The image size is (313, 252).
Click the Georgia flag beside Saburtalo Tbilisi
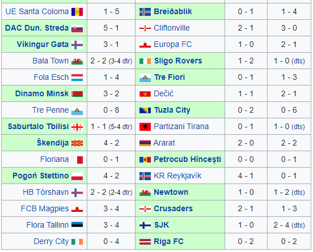click(77, 127)
